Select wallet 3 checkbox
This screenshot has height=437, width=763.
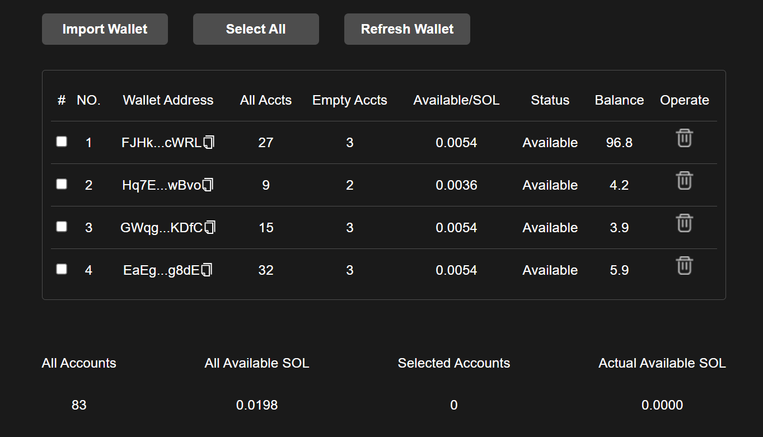[62, 227]
